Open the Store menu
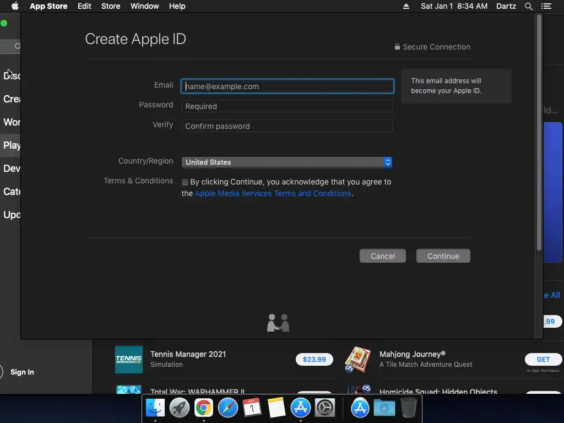564x423 pixels. coord(111,6)
